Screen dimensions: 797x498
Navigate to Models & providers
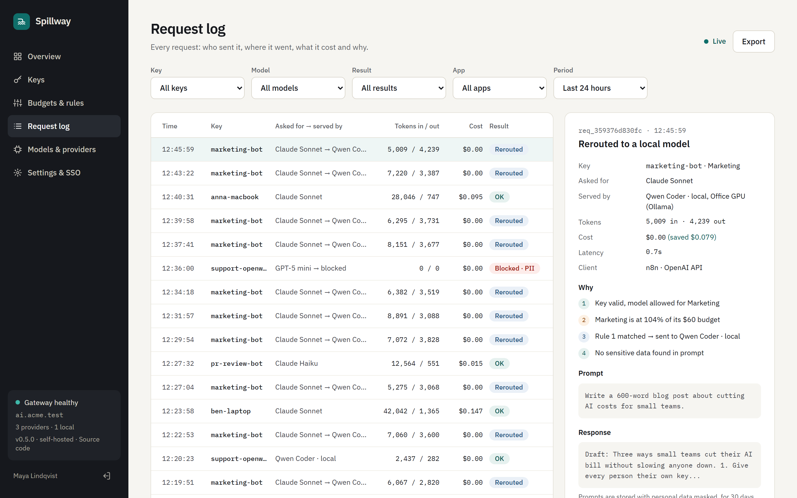(64, 149)
